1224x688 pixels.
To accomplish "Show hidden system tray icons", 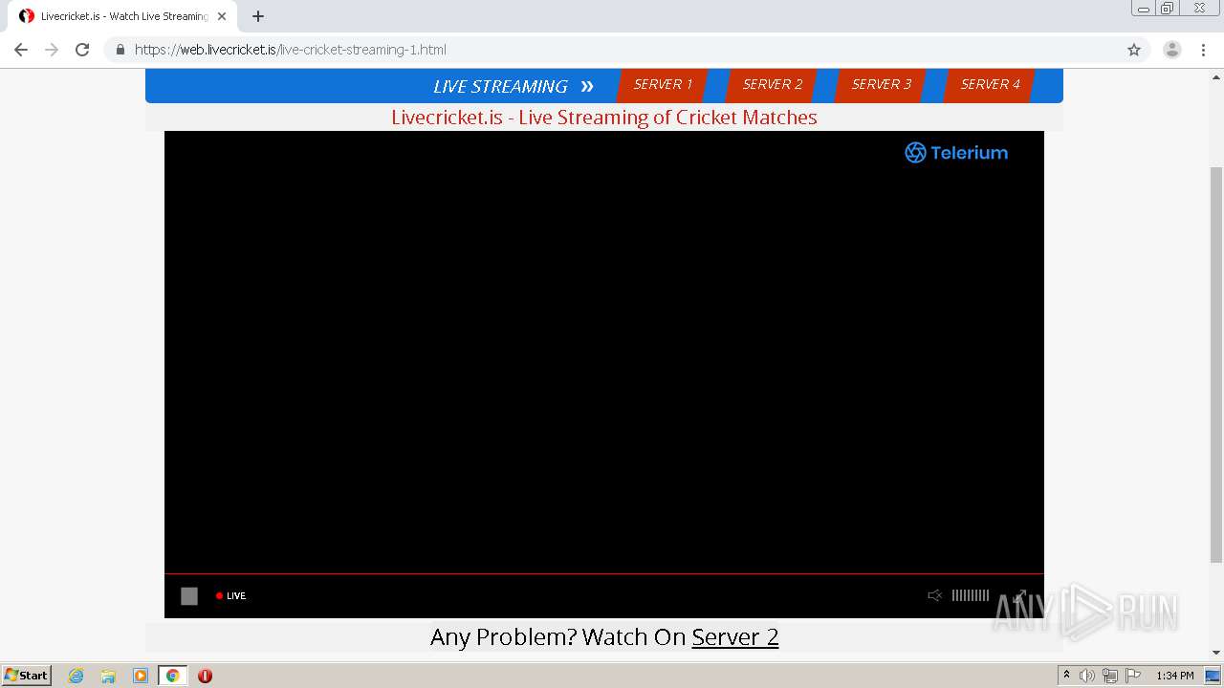I will 1067,676.
